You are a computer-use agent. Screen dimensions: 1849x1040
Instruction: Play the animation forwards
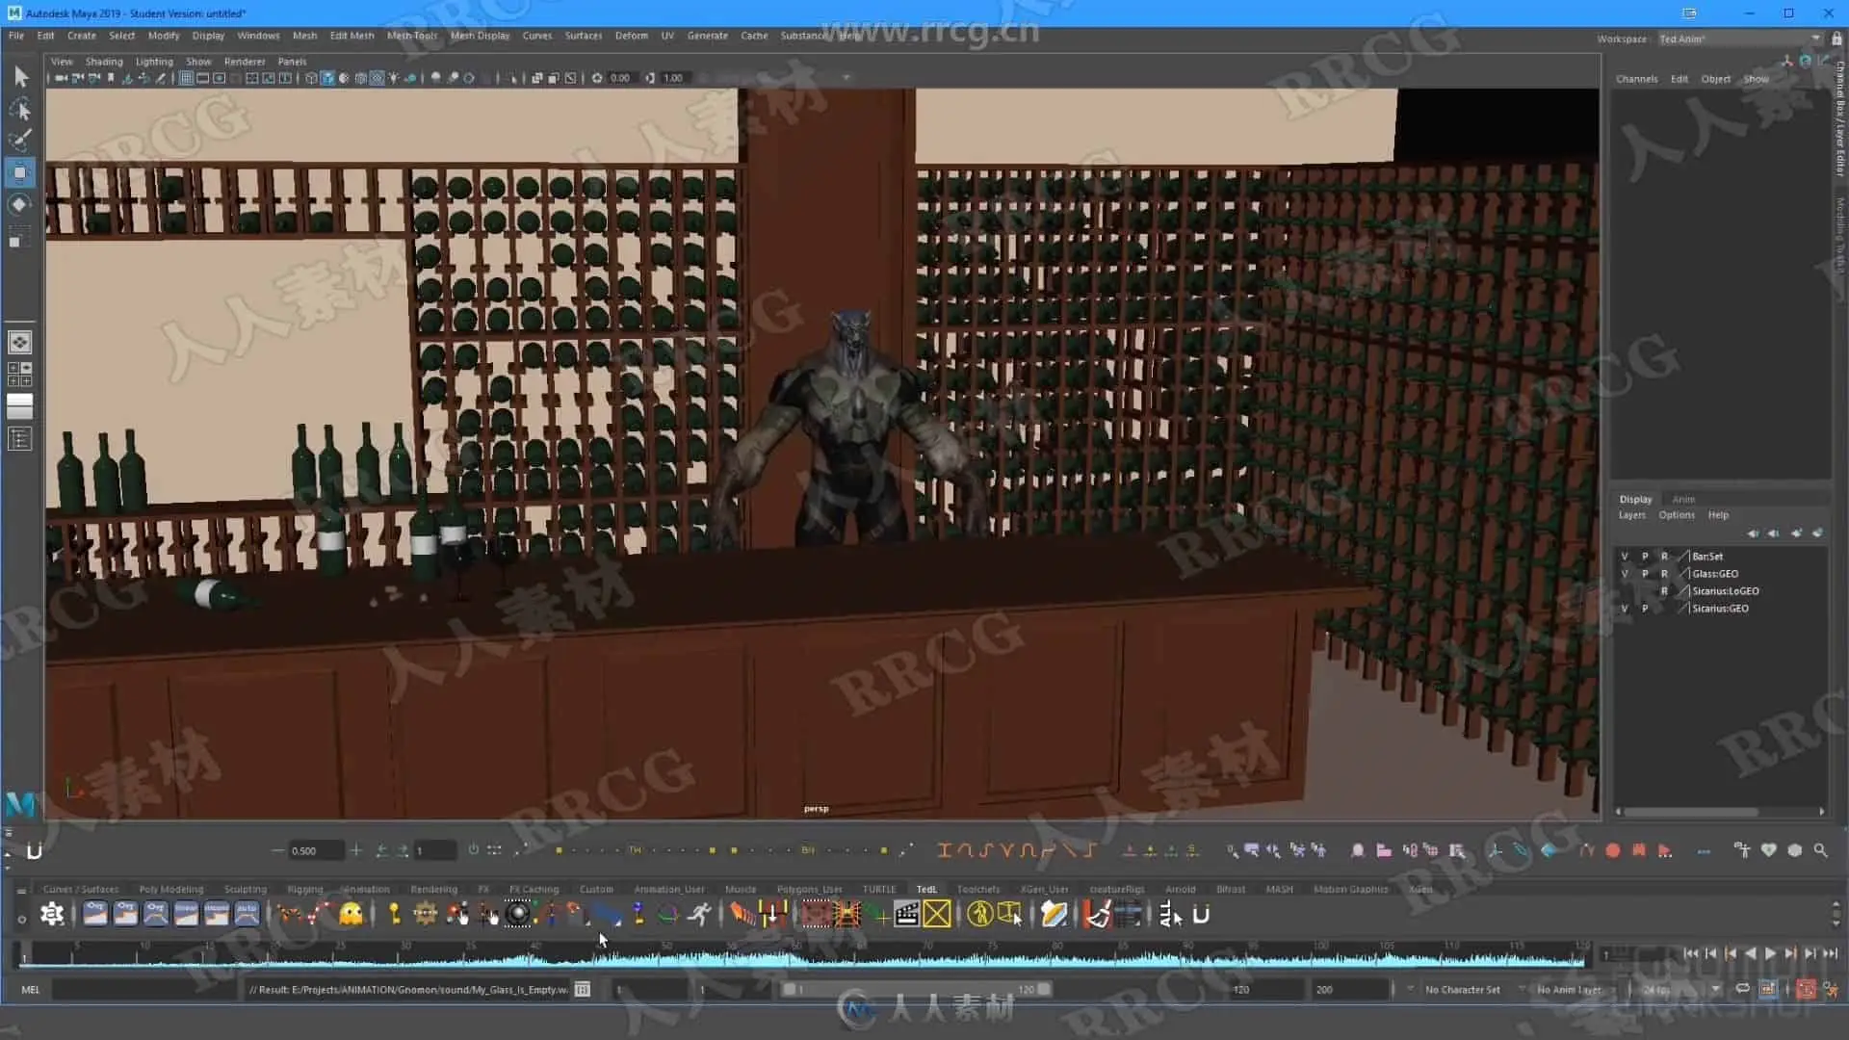tap(1770, 953)
